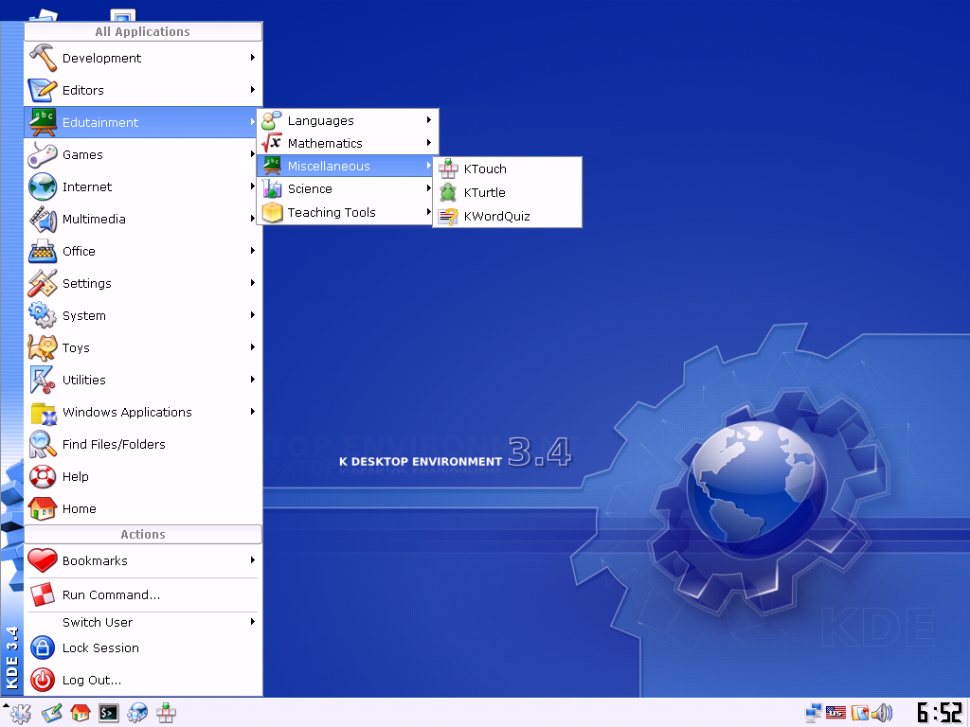Launch KWordQuiz from the Miscellaneous menu
This screenshot has height=727, width=970.
click(x=508, y=217)
